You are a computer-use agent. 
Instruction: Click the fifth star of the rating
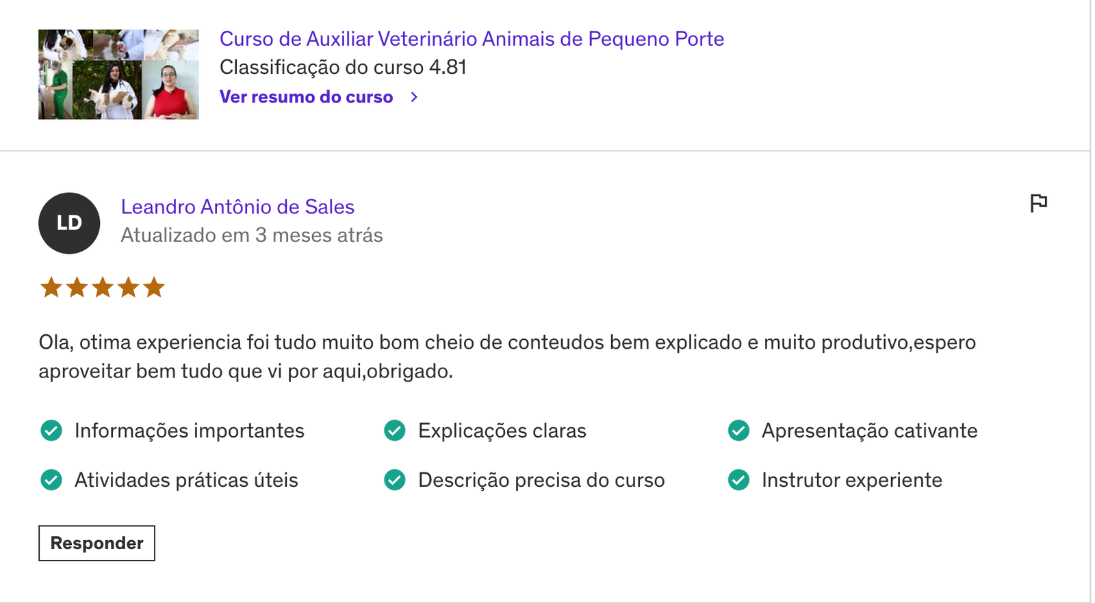pos(155,287)
